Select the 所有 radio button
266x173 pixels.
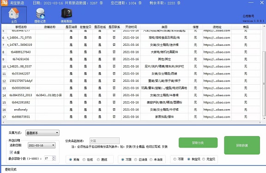(x=71, y=160)
